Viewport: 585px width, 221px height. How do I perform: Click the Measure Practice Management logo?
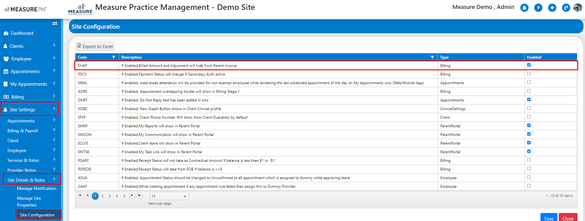(80, 10)
